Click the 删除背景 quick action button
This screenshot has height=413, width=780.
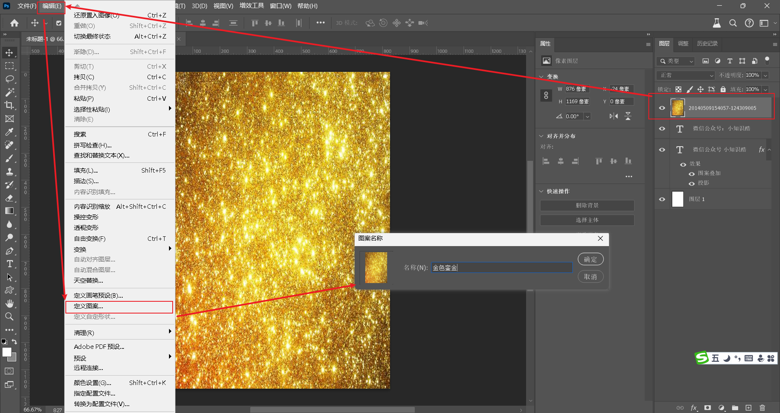coord(587,205)
